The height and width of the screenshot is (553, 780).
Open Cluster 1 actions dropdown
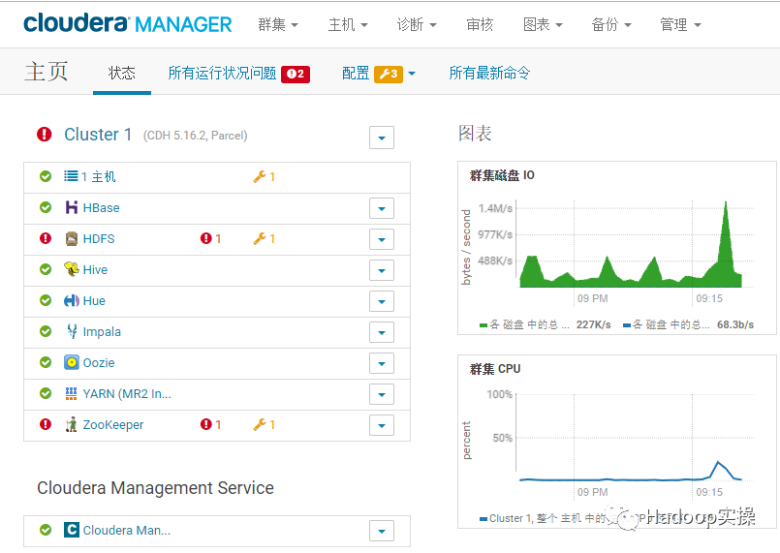coord(382,138)
